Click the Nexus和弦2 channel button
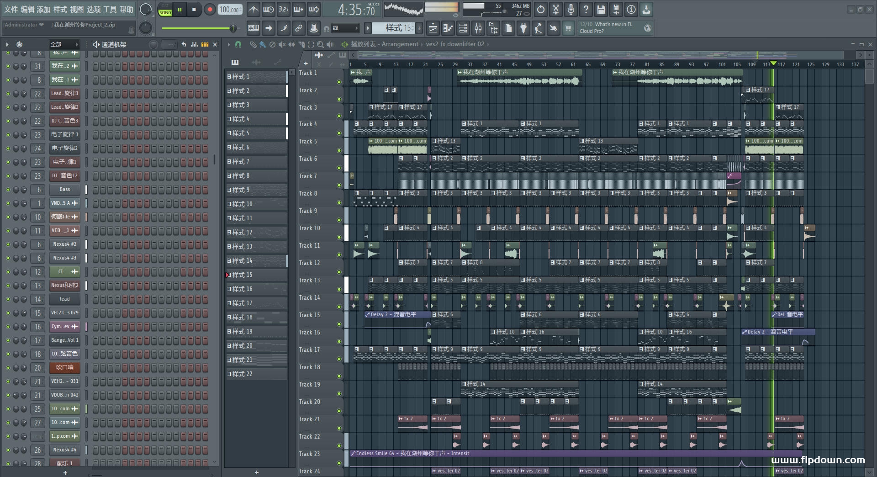The height and width of the screenshot is (477, 877). (x=64, y=286)
